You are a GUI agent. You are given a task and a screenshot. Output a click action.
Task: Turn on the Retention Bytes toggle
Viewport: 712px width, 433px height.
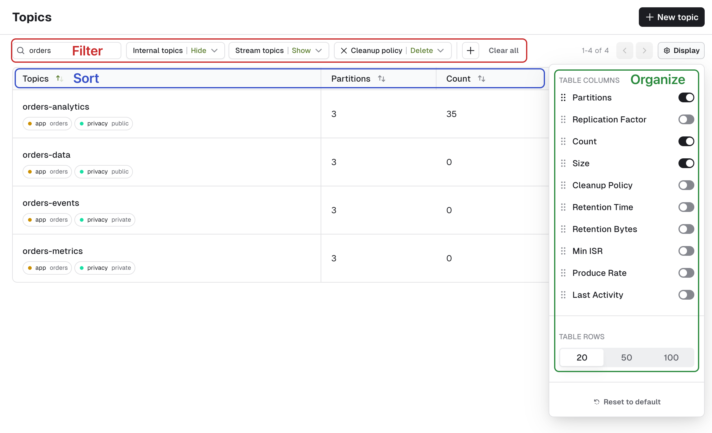[x=686, y=229]
